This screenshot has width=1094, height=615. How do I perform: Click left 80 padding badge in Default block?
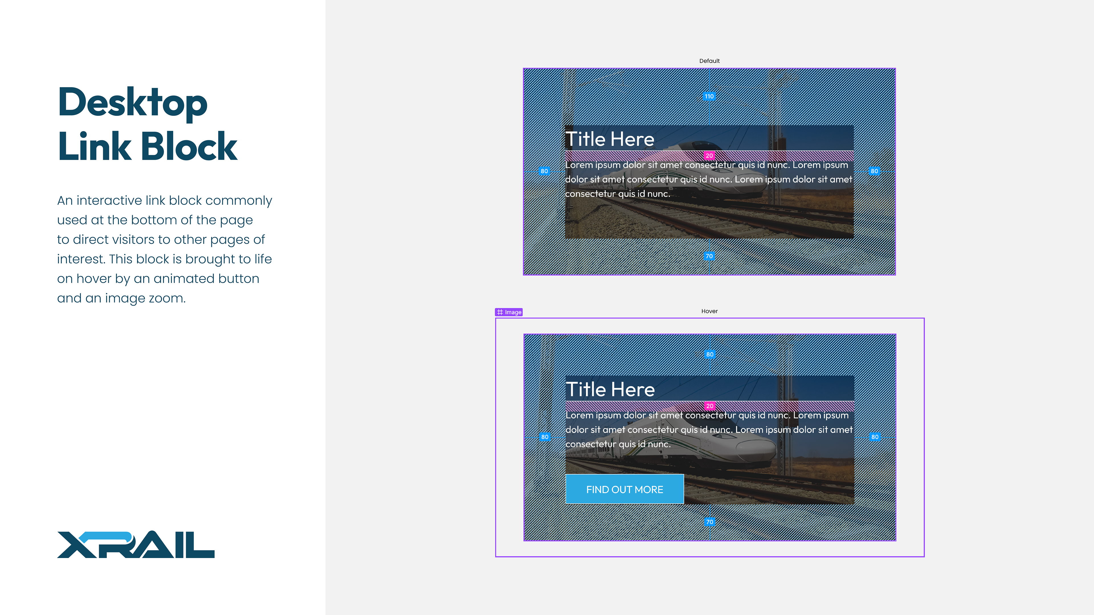544,171
